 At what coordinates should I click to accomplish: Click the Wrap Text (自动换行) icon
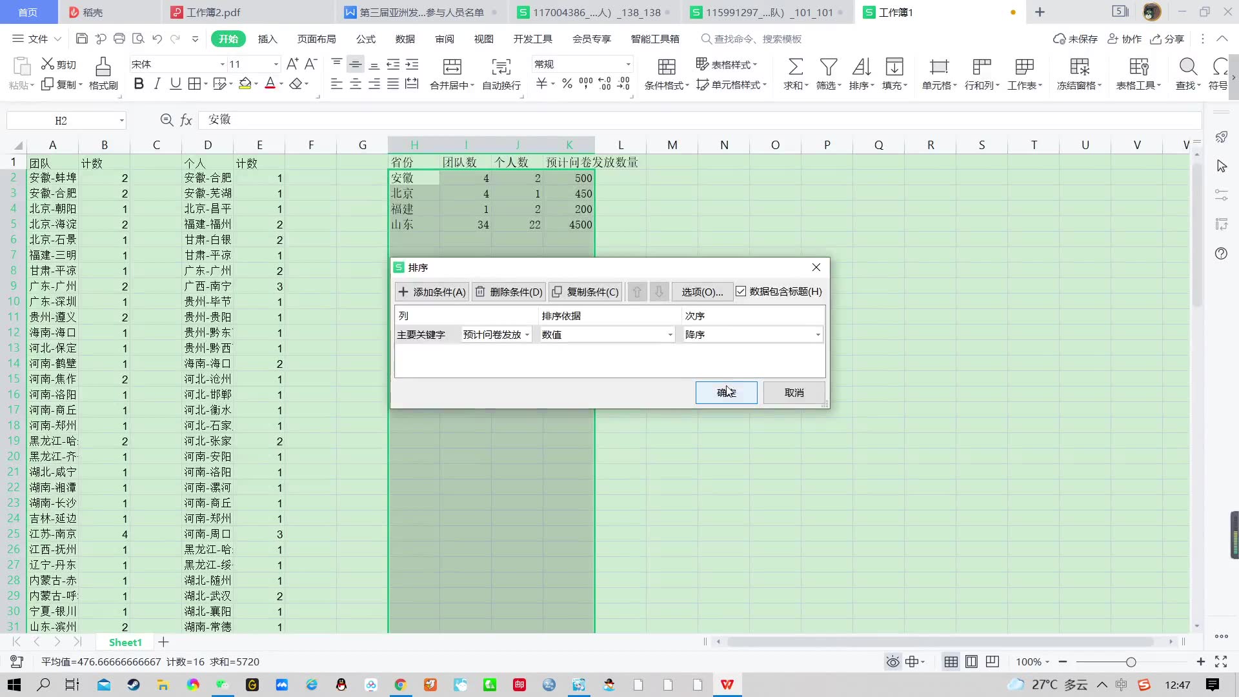pyautogui.click(x=501, y=66)
